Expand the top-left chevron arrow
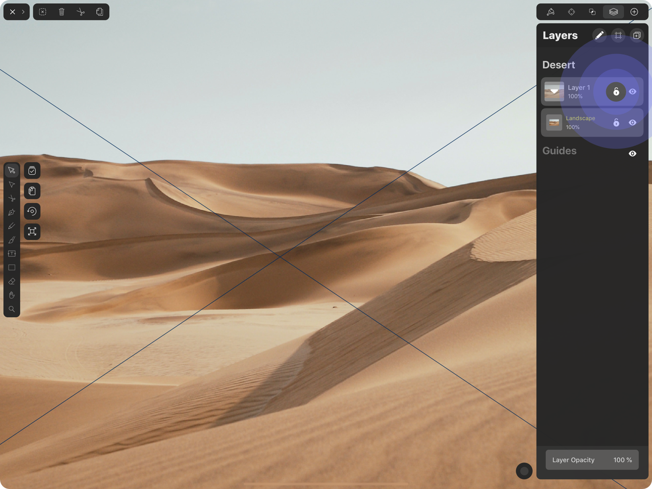Image resolution: width=652 pixels, height=489 pixels. (23, 12)
